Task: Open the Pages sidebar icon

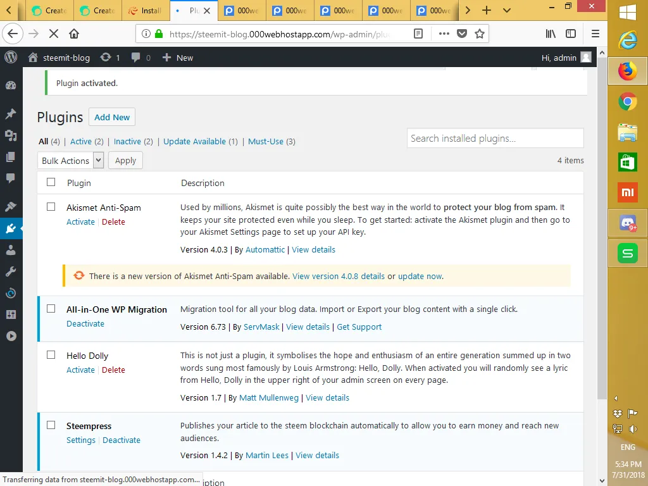Action: pos(11,157)
